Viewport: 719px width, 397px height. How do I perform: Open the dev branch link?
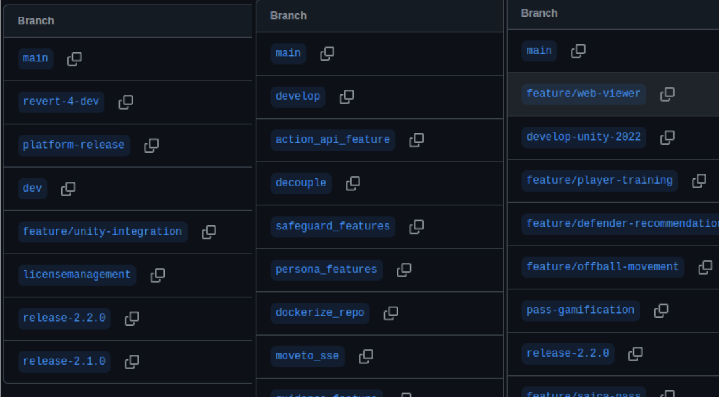tap(32, 188)
